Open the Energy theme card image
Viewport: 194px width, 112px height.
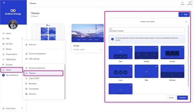click(x=88, y=33)
